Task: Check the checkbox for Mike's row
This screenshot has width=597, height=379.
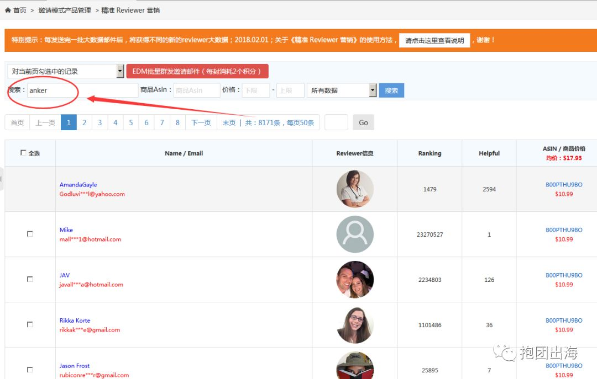Action: (30, 234)
